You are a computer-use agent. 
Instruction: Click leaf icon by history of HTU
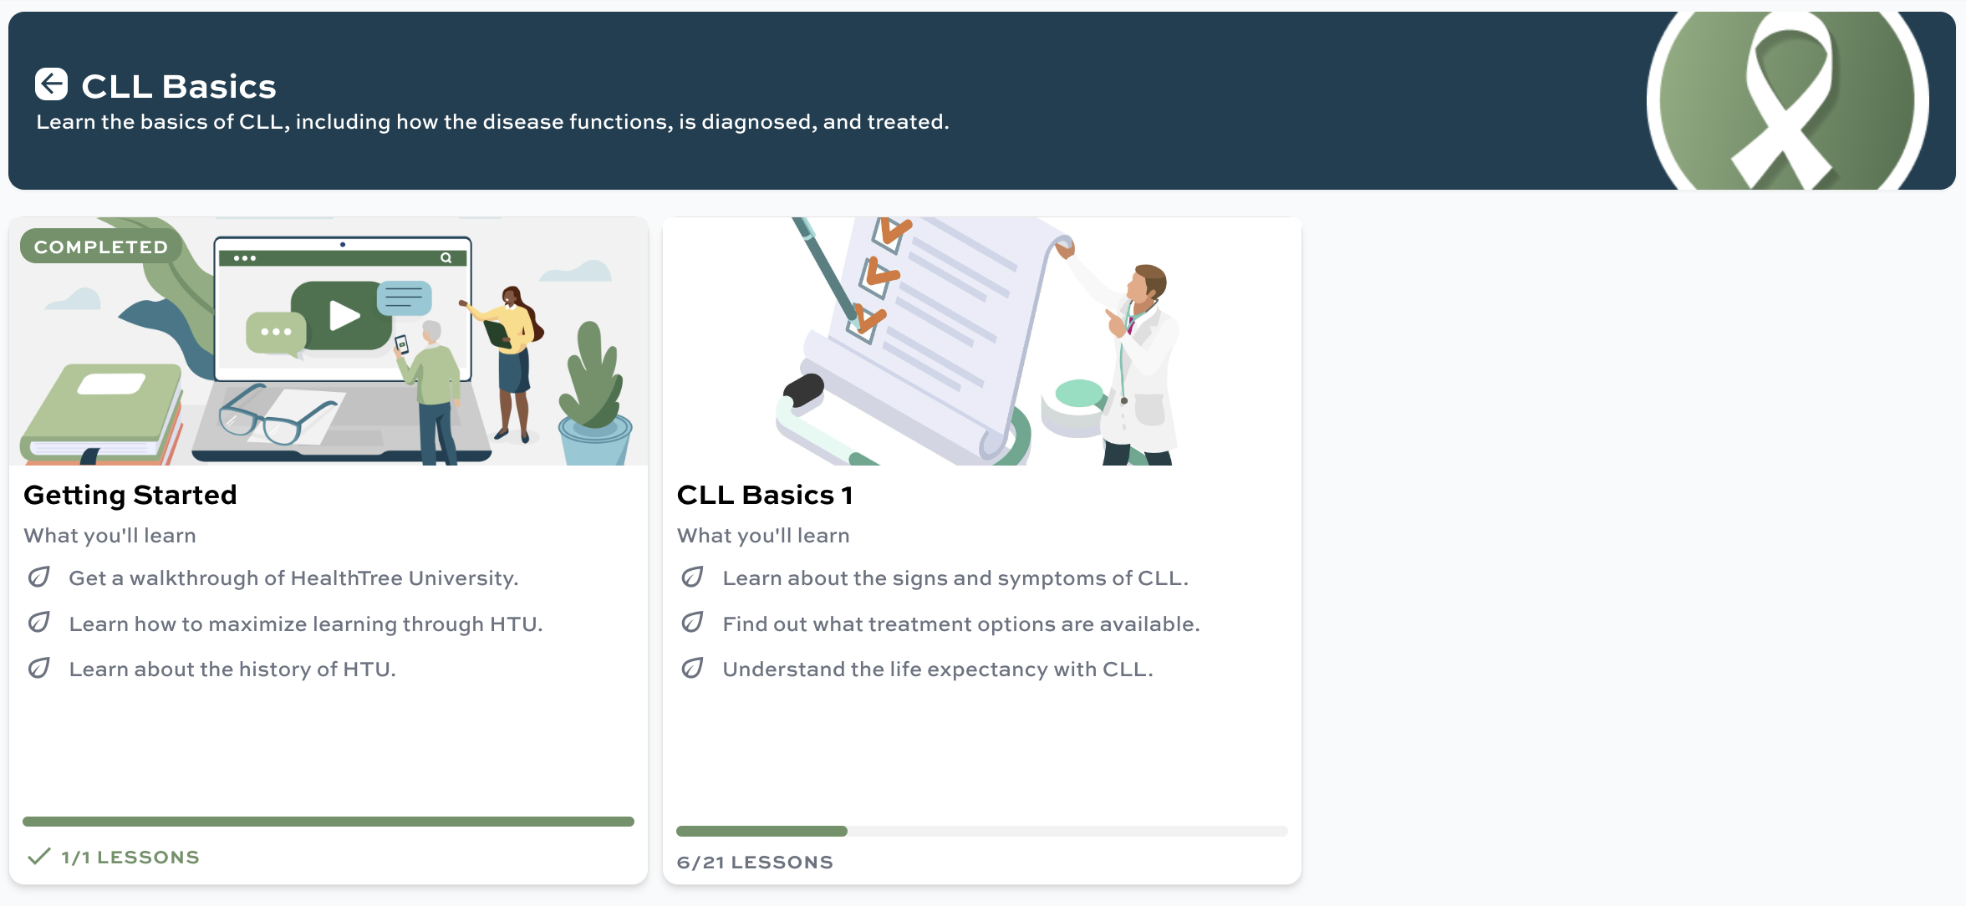[39, 669]
